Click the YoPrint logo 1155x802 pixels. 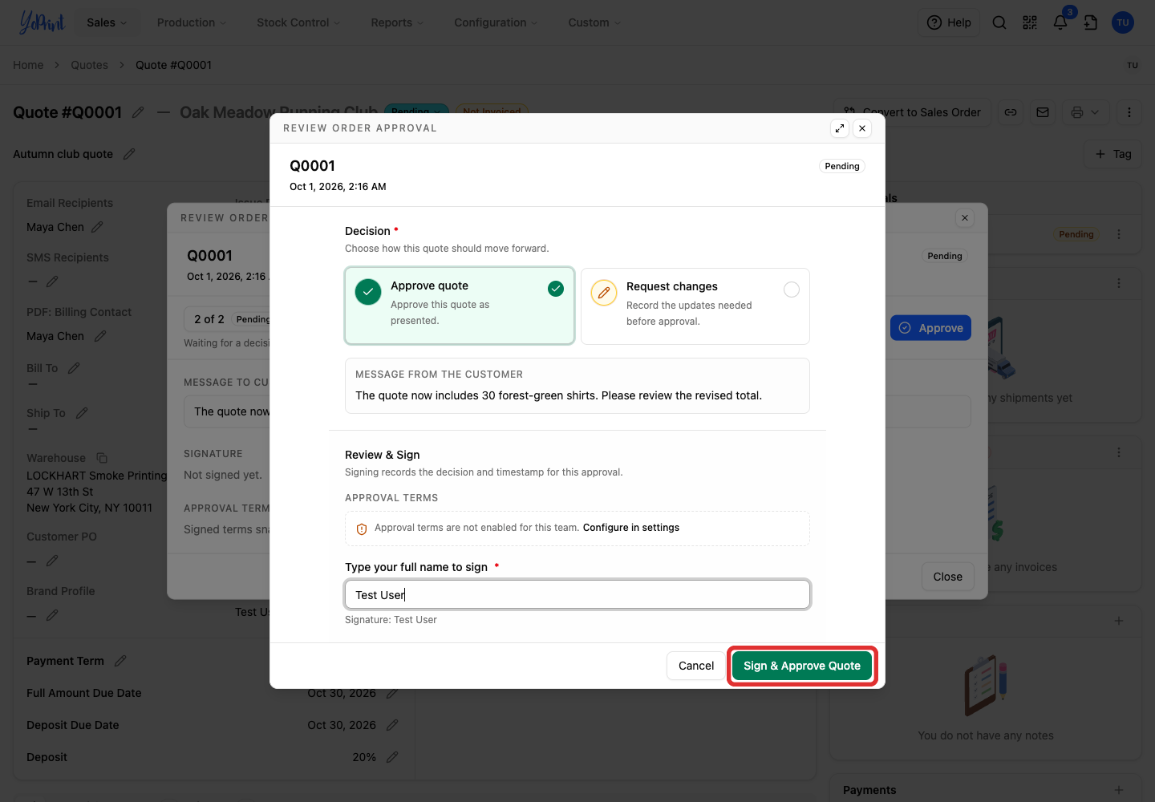tap(42, 22)
